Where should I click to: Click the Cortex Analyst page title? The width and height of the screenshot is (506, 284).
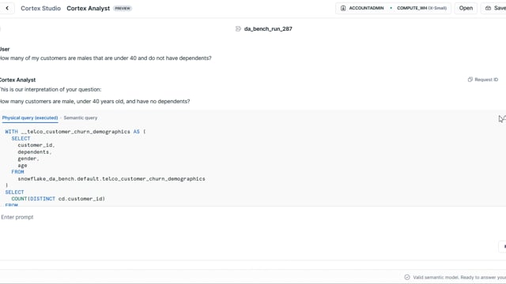(x=88, y=9)
